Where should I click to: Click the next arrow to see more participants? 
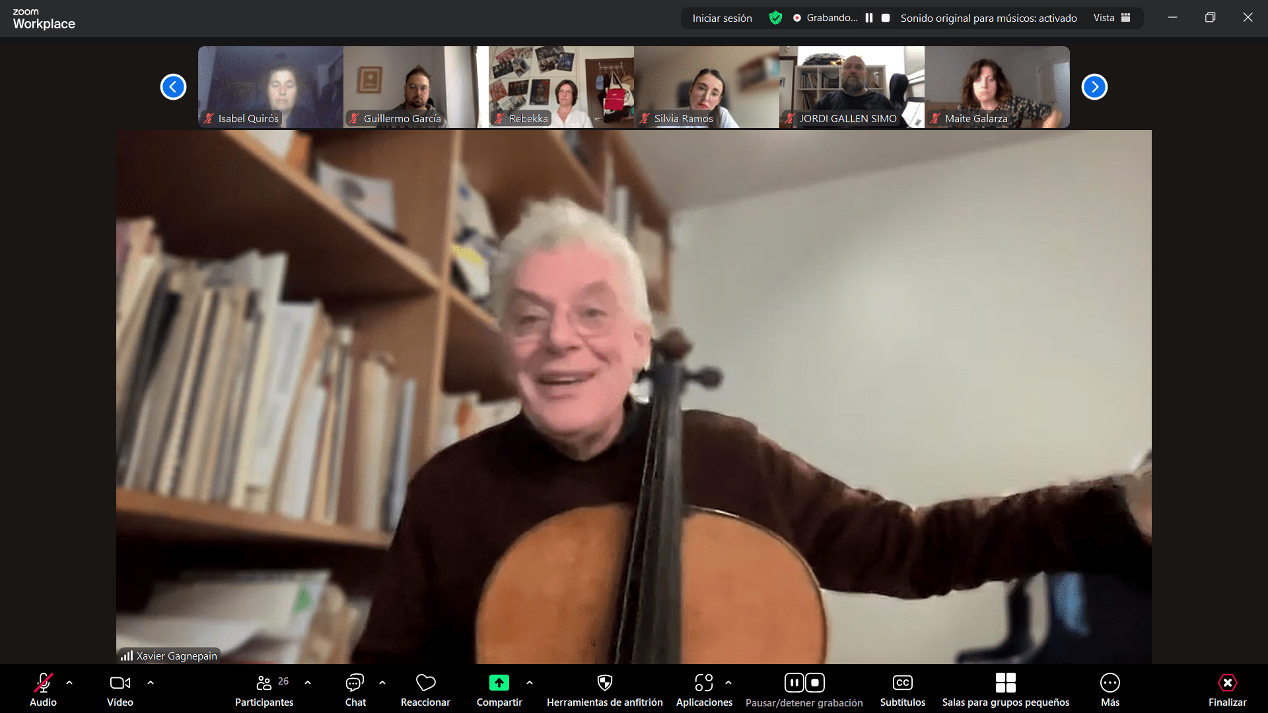pos(1094,86)
